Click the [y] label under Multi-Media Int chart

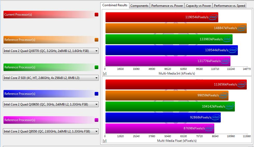pyautogui.click(x=105, y=73)
